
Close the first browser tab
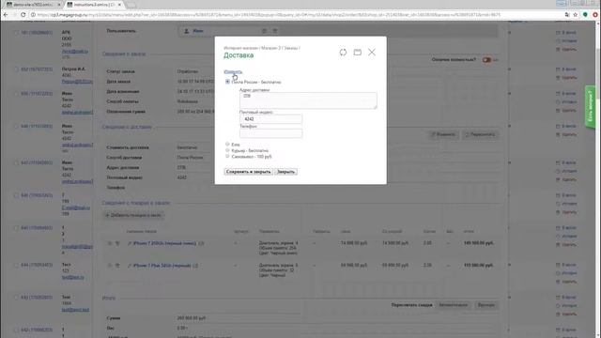click(59, 4)
